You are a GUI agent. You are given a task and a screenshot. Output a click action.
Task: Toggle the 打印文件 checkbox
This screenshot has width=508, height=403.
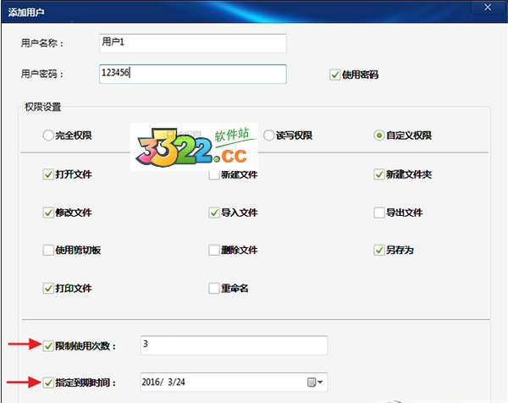48,289
